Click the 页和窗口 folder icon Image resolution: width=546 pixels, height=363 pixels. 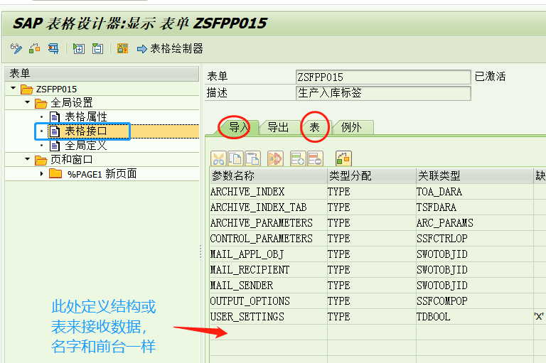[x=41, y=160]
